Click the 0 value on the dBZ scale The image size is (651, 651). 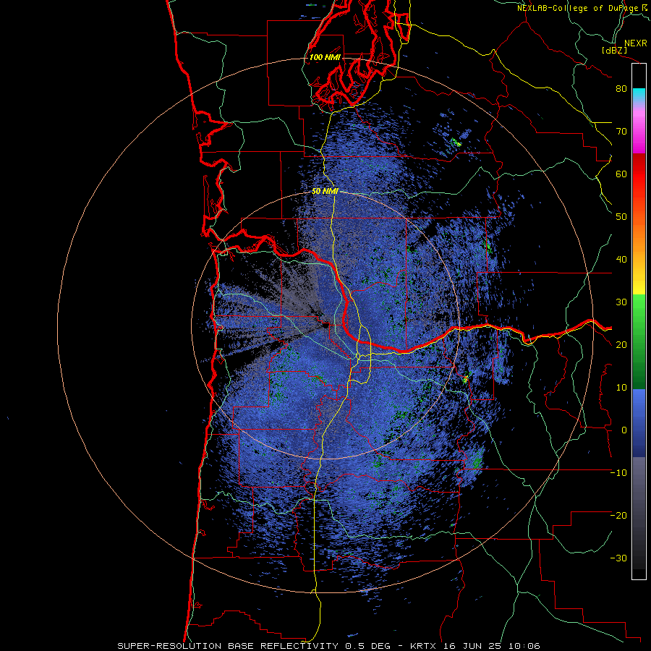(624, 430)
